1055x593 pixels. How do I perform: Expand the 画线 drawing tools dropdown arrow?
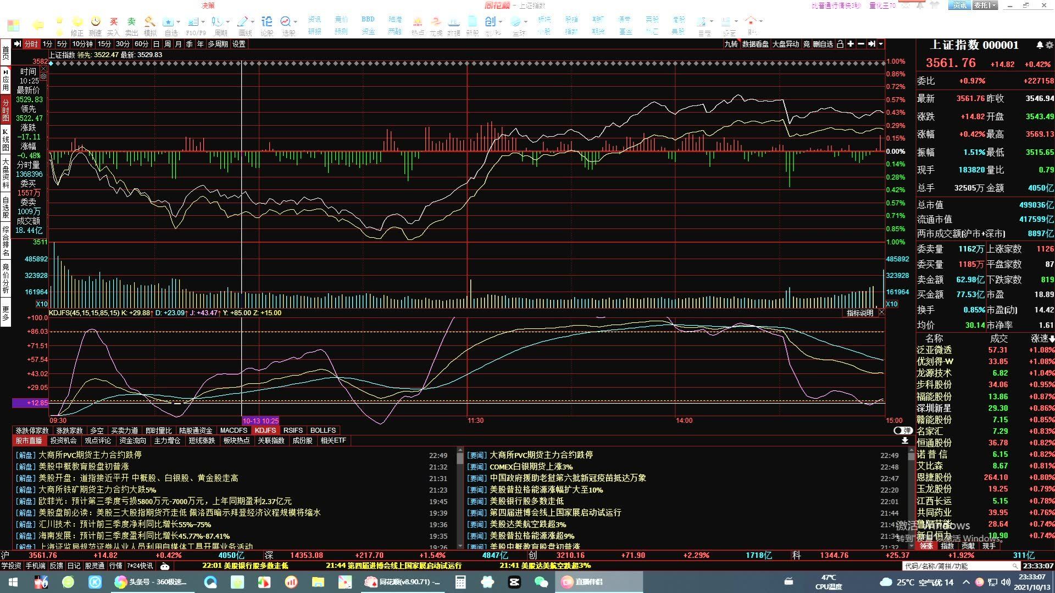(x=253, y=22)
